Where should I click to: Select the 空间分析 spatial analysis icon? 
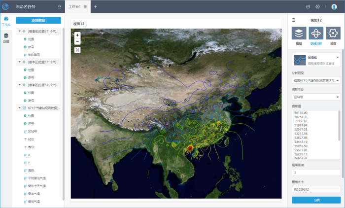(315, 34)
